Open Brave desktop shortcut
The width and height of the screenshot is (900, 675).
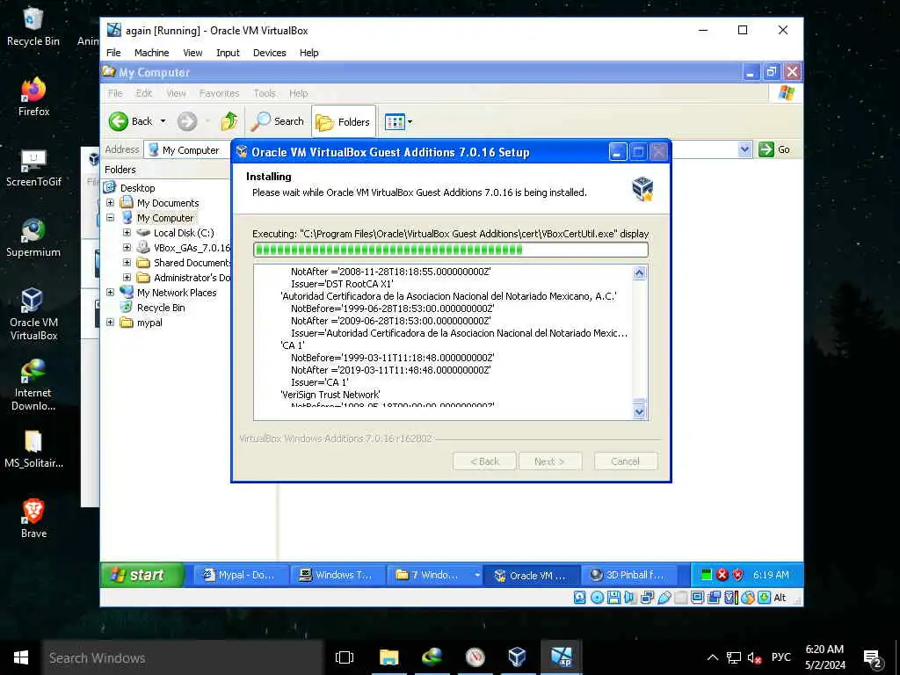click(33, 519)
